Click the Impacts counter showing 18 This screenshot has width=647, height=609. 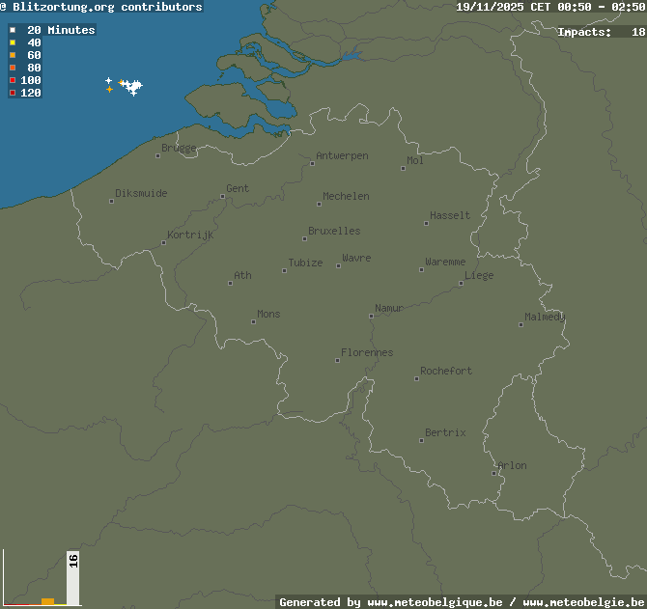(601, 32)
